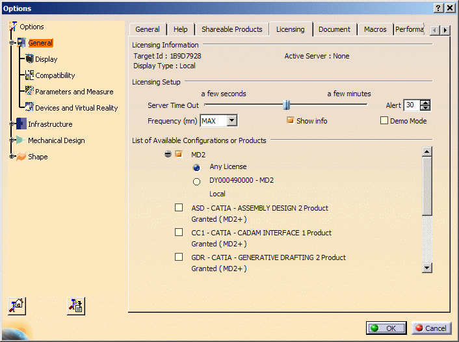The width and height of the screenshot is (459, 342).
Task: Switch to the Document tab
Action: (x=334, y=29)
